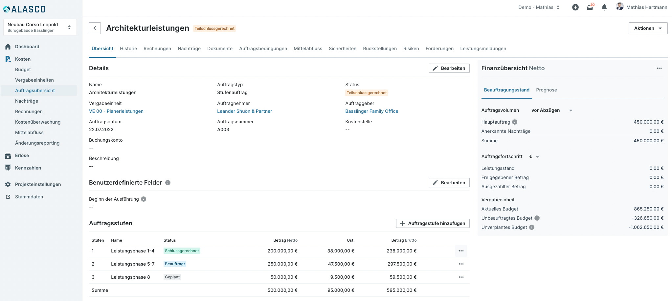Open Änderungsreporting in the sidebar

37,143
